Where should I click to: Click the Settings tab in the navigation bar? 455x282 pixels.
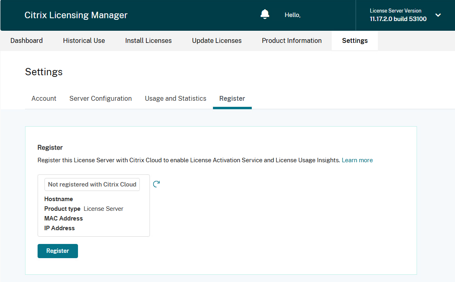pos(355,40)
